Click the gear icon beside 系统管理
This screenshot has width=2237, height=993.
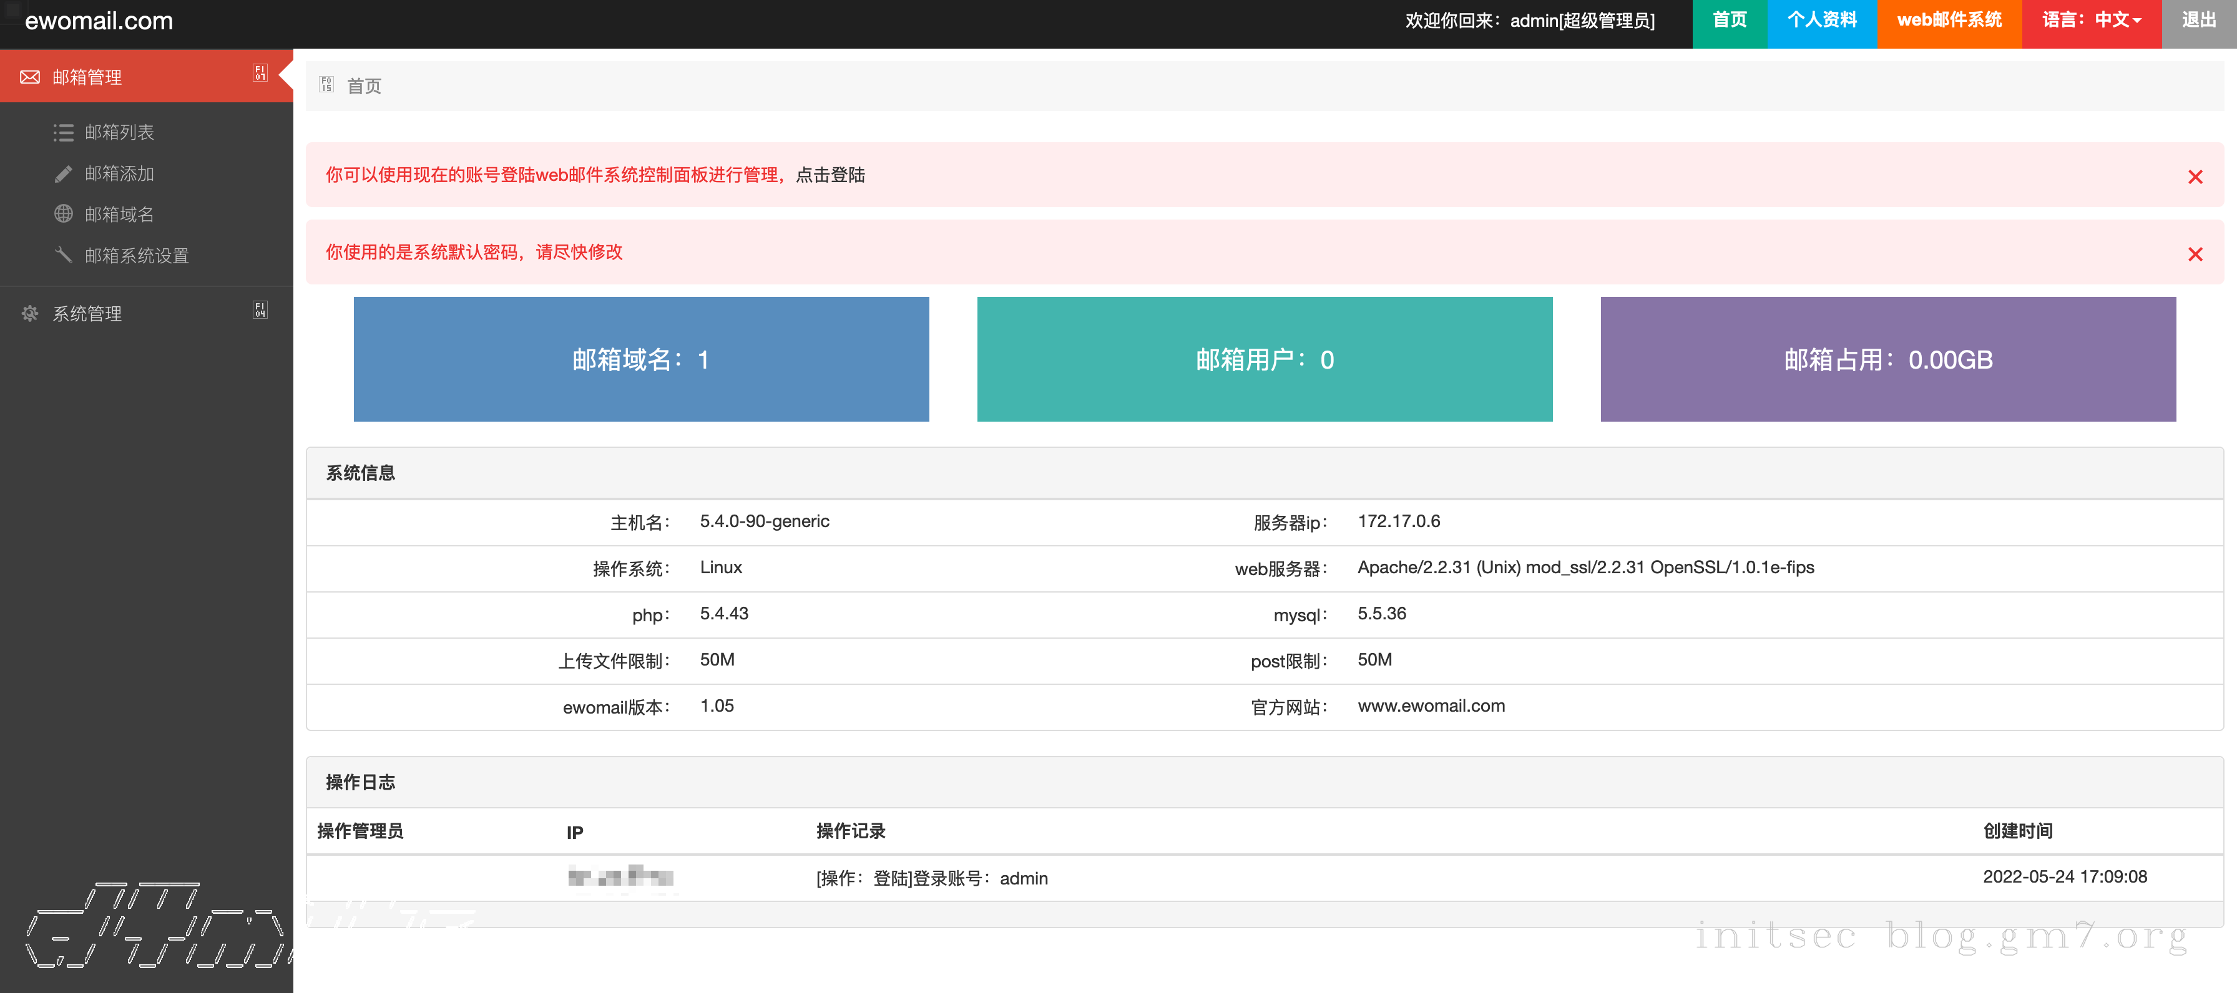[31, 313]
